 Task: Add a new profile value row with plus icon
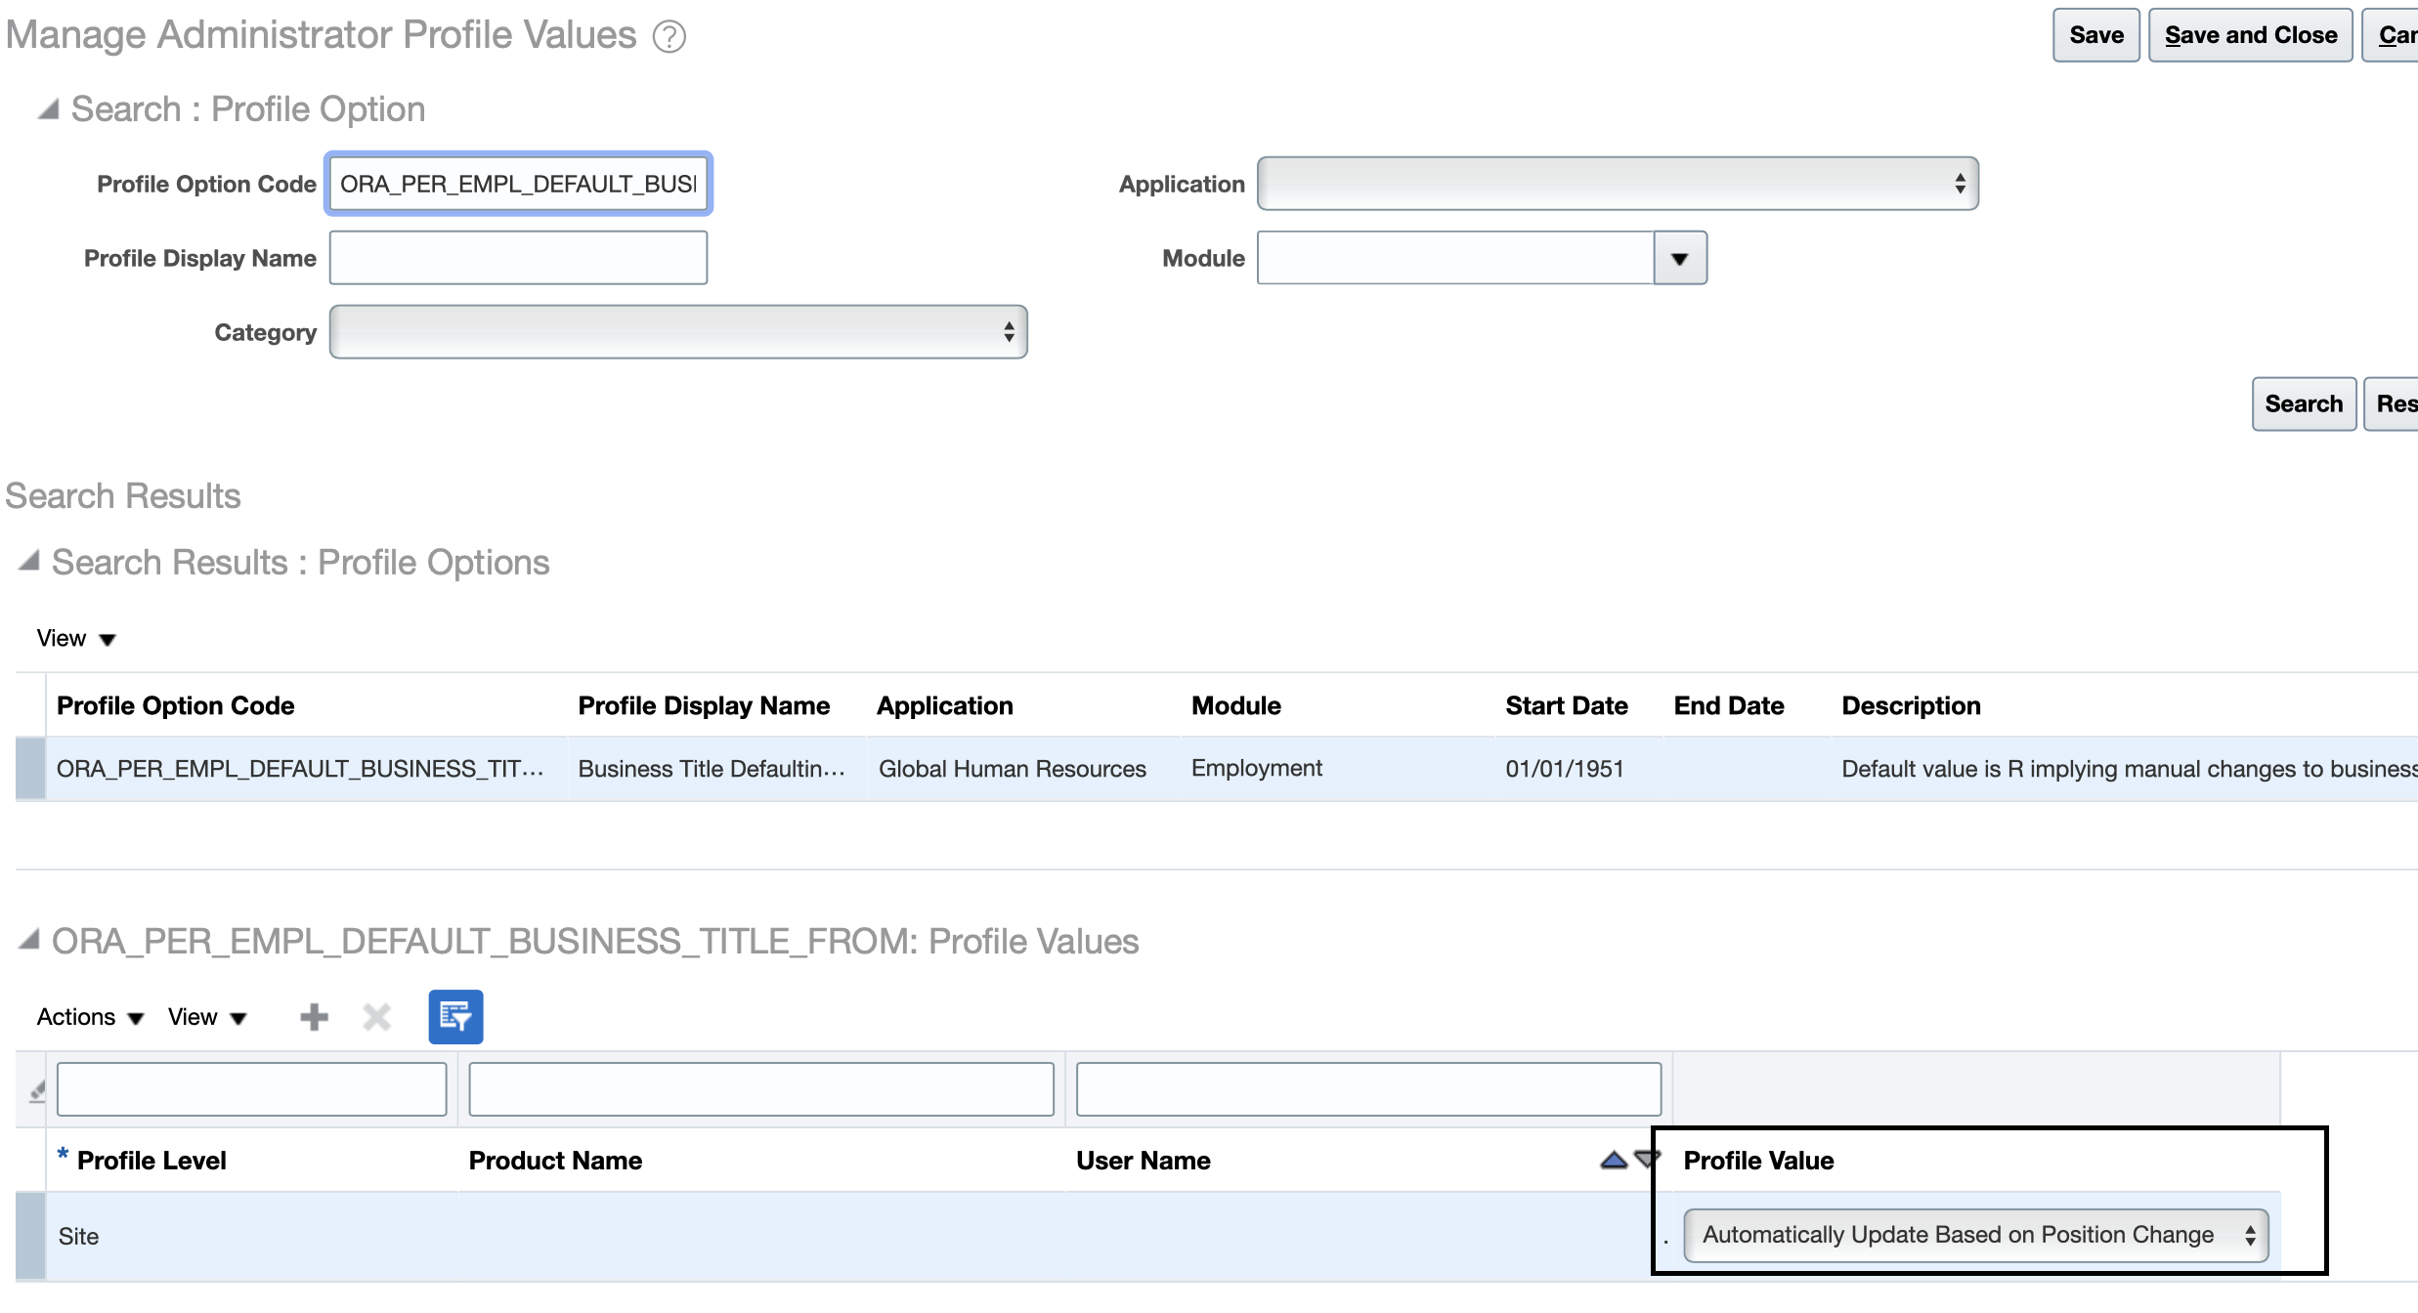tap(313, 1016)
